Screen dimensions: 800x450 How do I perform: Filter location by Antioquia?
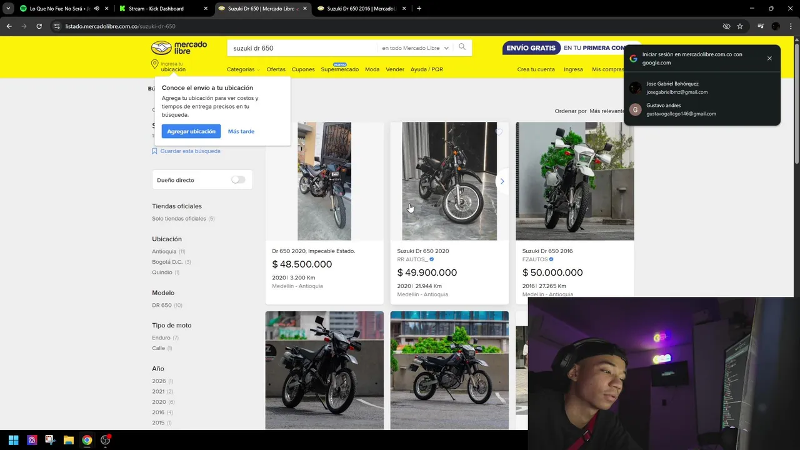(x=168, y=252)
